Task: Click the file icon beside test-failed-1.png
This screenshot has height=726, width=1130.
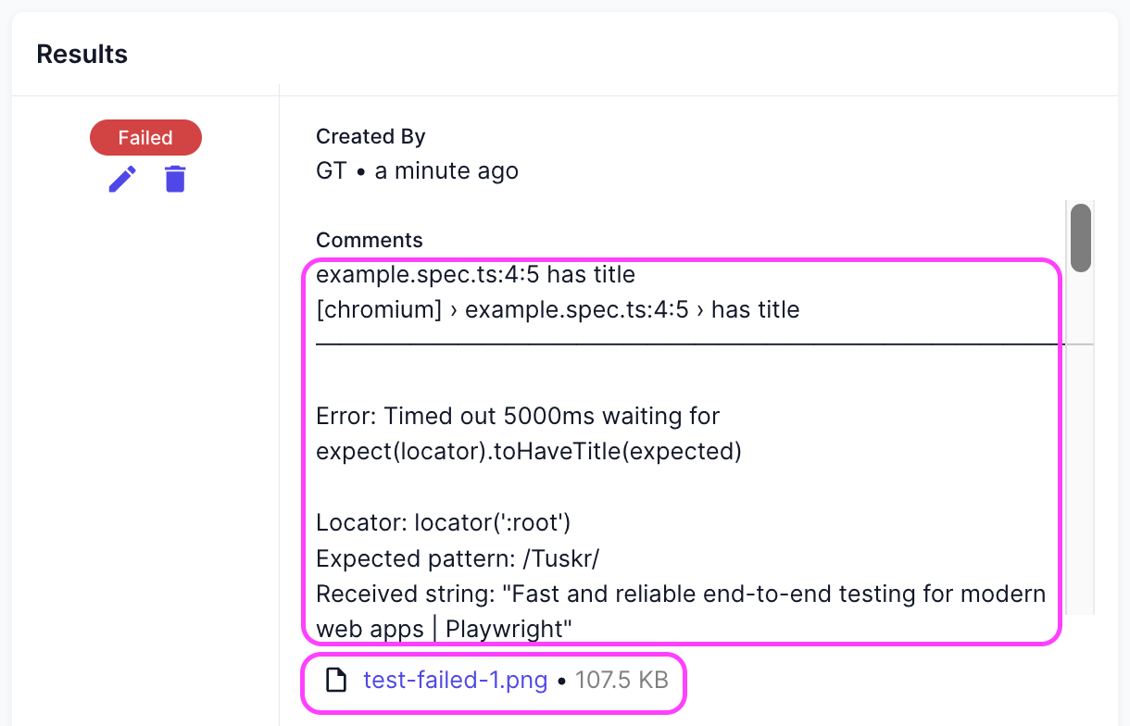Action: [335, 681]
